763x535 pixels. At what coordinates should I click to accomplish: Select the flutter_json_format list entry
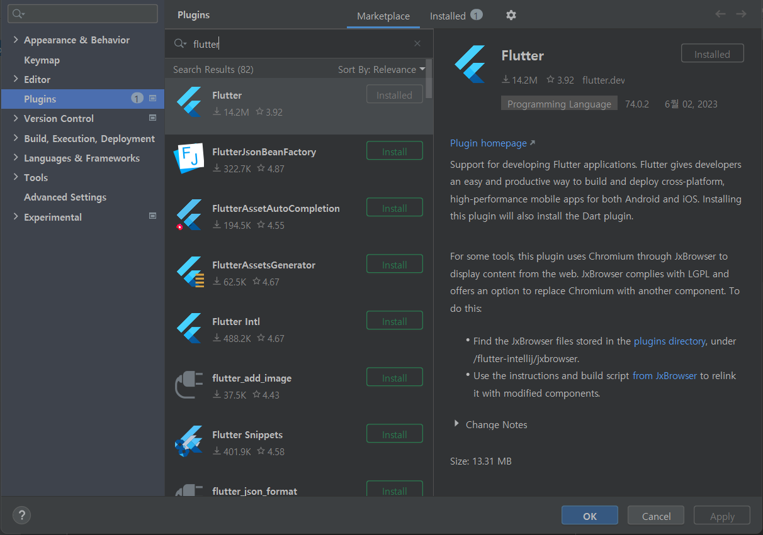(299, 488)
